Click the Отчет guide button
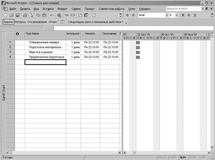The width and height of the screenshot is (215, 160). [x=53, y=22]
